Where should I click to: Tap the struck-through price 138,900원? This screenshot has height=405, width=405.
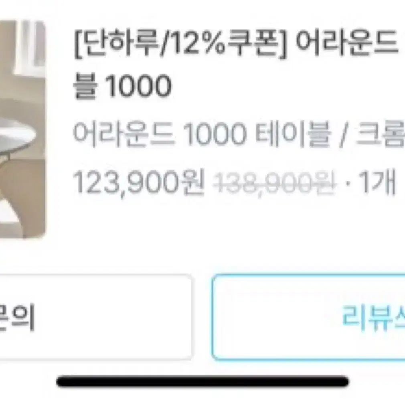coord(275,183)
